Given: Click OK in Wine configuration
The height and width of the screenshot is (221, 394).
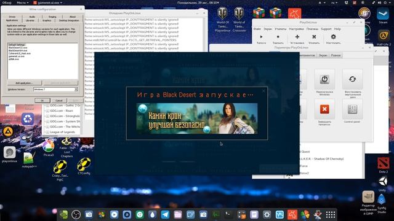Looking at the screenshot, I should click(42, 101).
